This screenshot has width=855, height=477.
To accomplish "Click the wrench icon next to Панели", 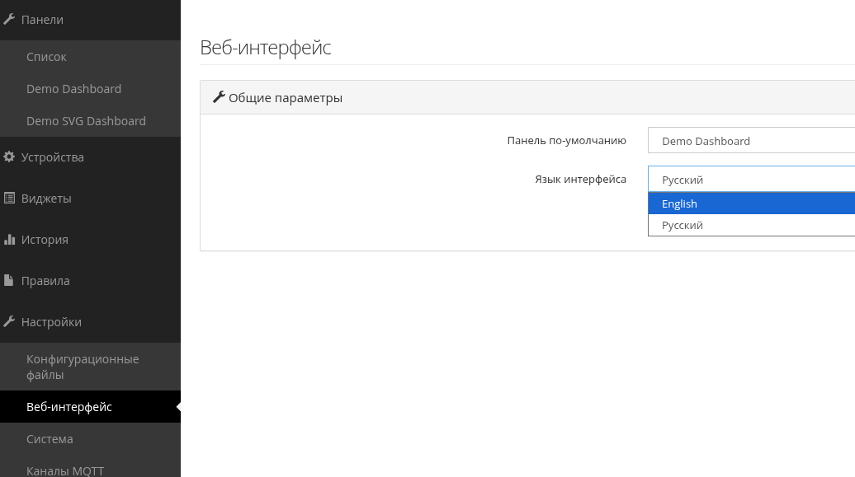I will [x=9, y=20].
